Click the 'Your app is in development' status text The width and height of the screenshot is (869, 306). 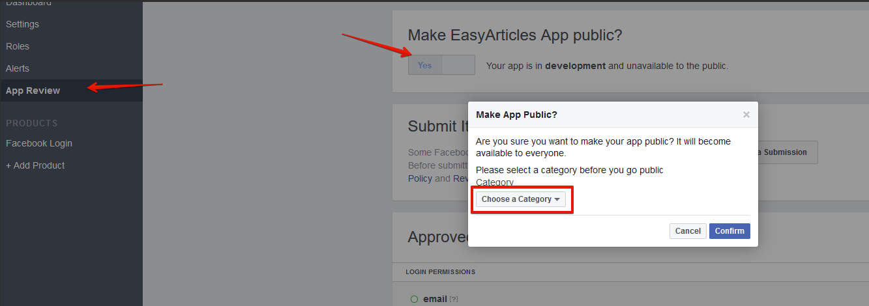coord(608,66)
